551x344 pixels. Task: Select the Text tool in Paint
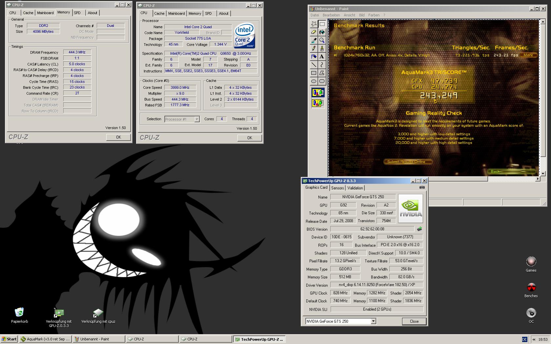click(322, 57)
